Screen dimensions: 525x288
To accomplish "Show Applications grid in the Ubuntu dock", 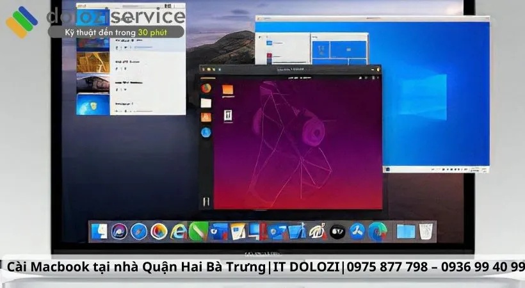I will click(x=206, y=201).
